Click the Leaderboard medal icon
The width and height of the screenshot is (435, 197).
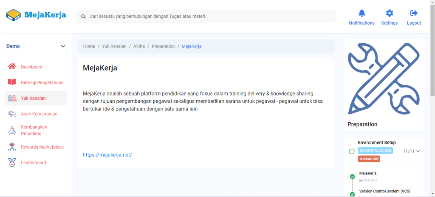tap(12, 163)
